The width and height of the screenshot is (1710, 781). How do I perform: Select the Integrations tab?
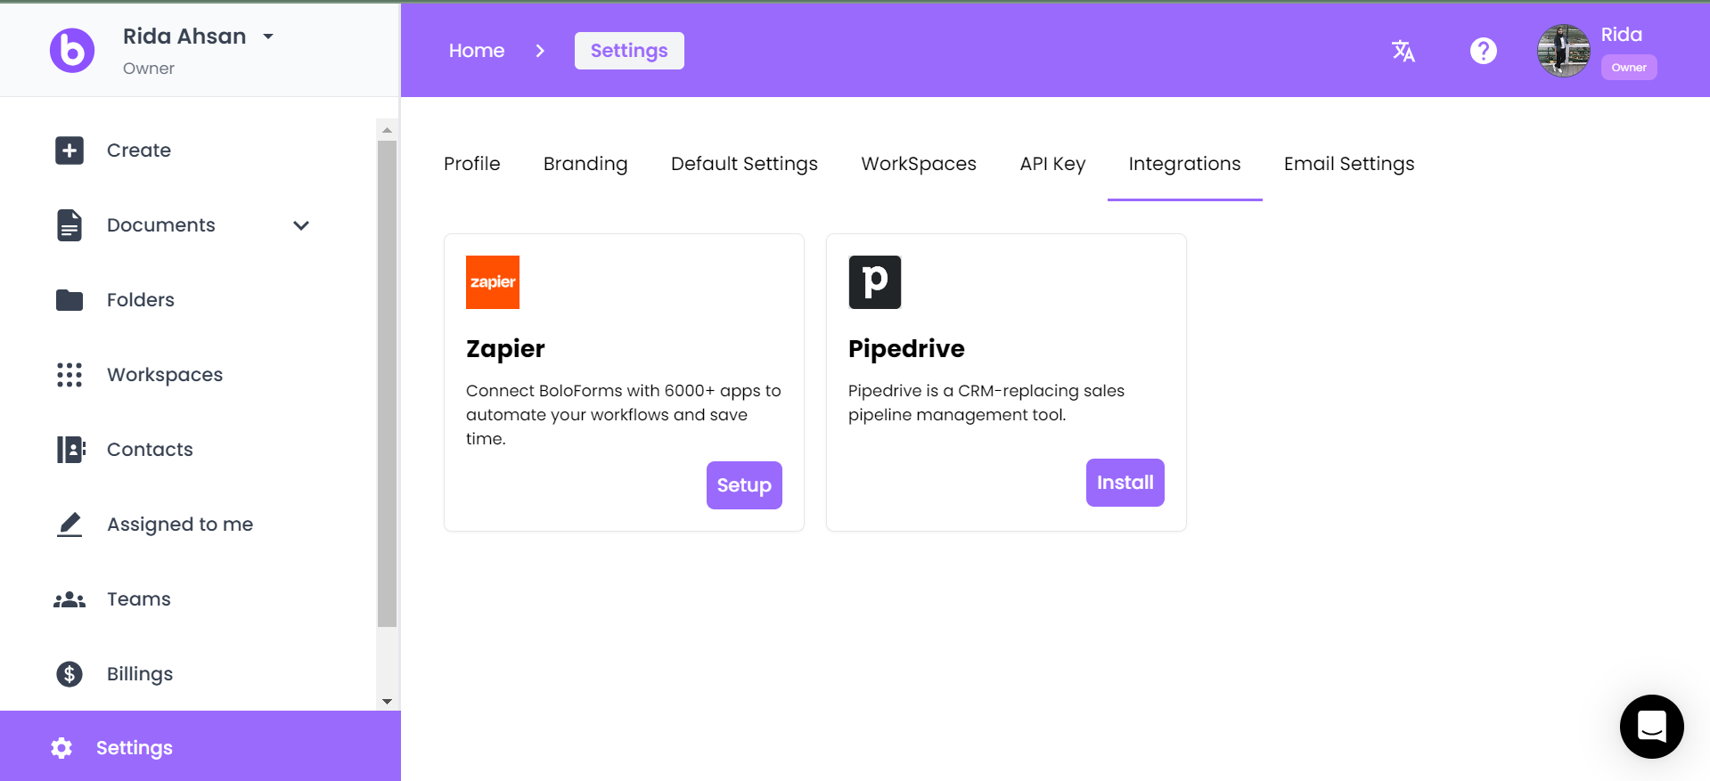(1184, 164)
